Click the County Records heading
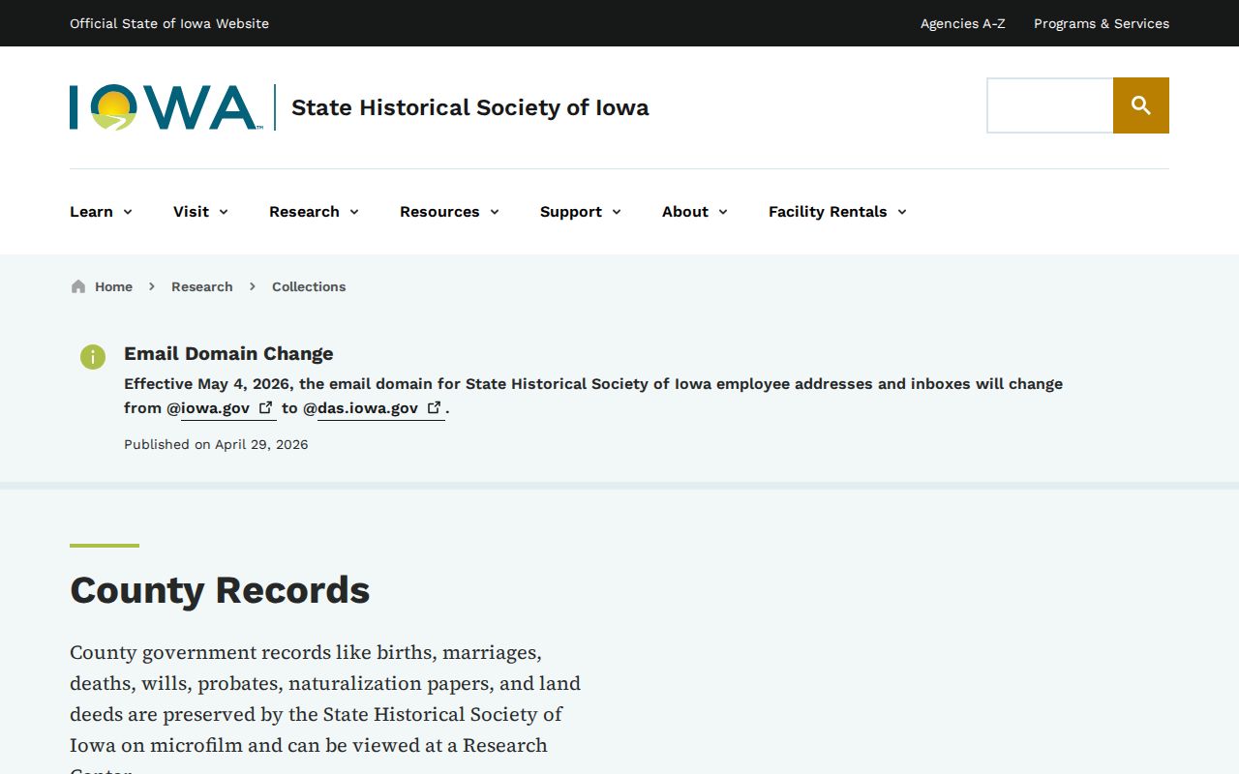This screenshot has width=1239, height=774. [x=220, y=589]
